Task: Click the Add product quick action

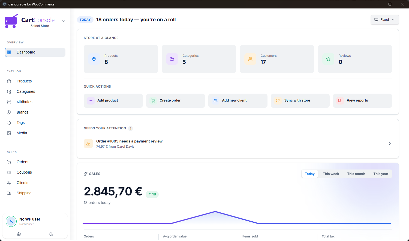Action: pos(113,101)
